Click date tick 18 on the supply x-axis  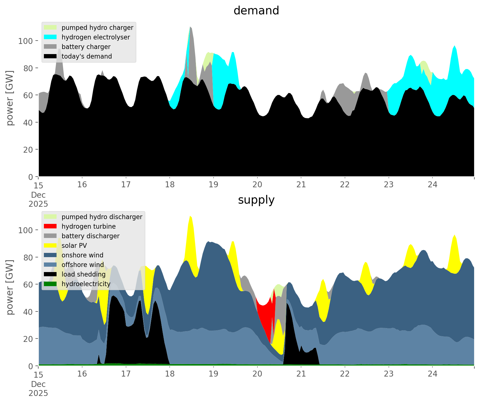click(x=170, y=374)
